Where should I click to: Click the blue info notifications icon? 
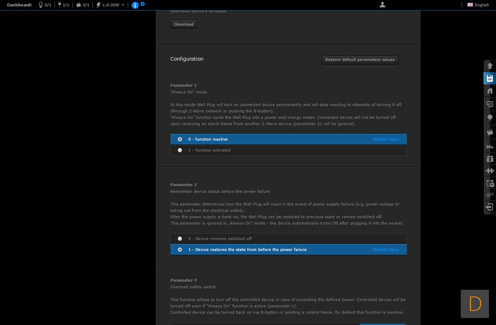tap(135, 5)
